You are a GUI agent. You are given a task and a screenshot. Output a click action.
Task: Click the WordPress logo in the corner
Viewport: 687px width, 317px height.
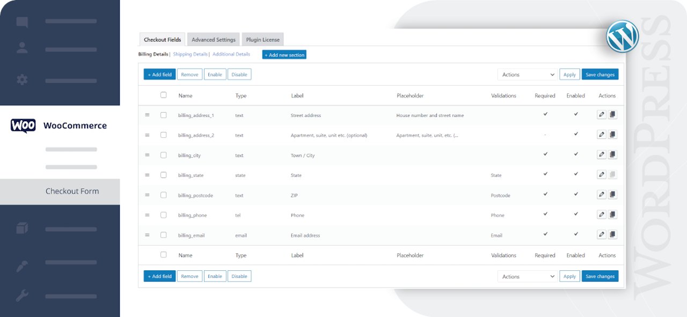(622, 36)
